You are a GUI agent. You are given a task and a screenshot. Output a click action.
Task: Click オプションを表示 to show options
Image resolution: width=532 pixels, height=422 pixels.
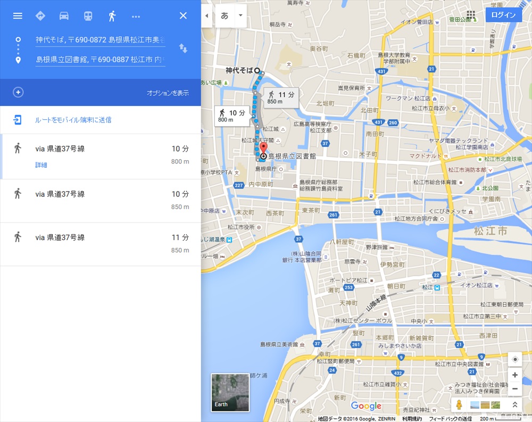pyautogui.click(x=168, y=93)
